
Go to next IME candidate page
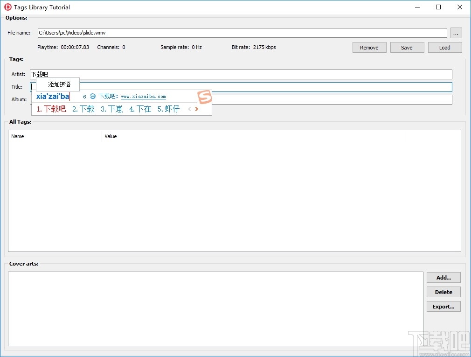[x=197, y=109]
